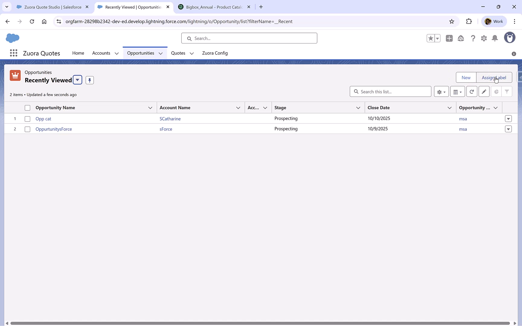
Task: Open the row actions menu for sForce
Action: [508, 129]
